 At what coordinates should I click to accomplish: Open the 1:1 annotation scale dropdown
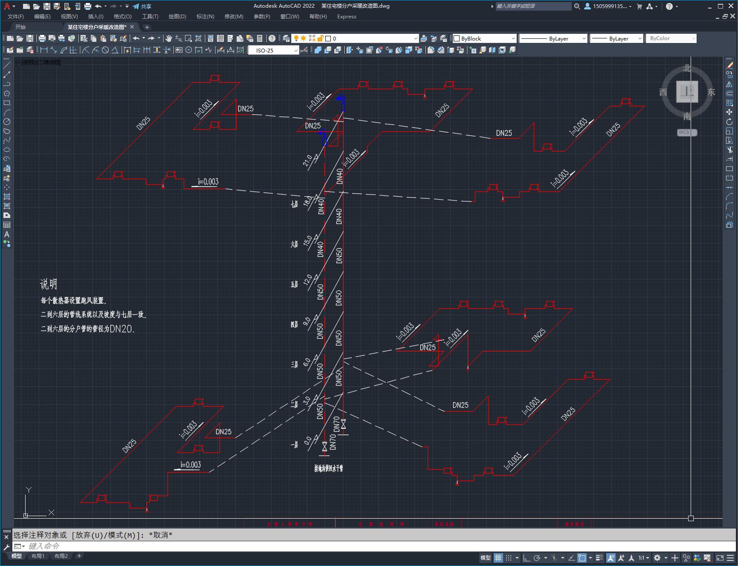pyautogui.click(x=644, y=557)
